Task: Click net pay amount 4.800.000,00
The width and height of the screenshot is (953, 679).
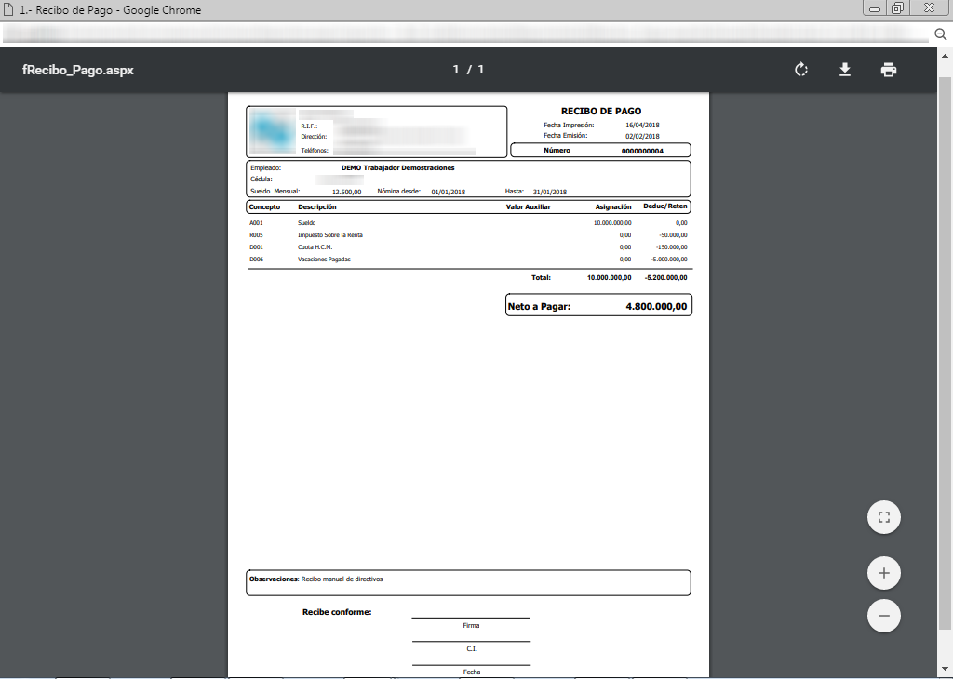Action: tap(656, 307)
